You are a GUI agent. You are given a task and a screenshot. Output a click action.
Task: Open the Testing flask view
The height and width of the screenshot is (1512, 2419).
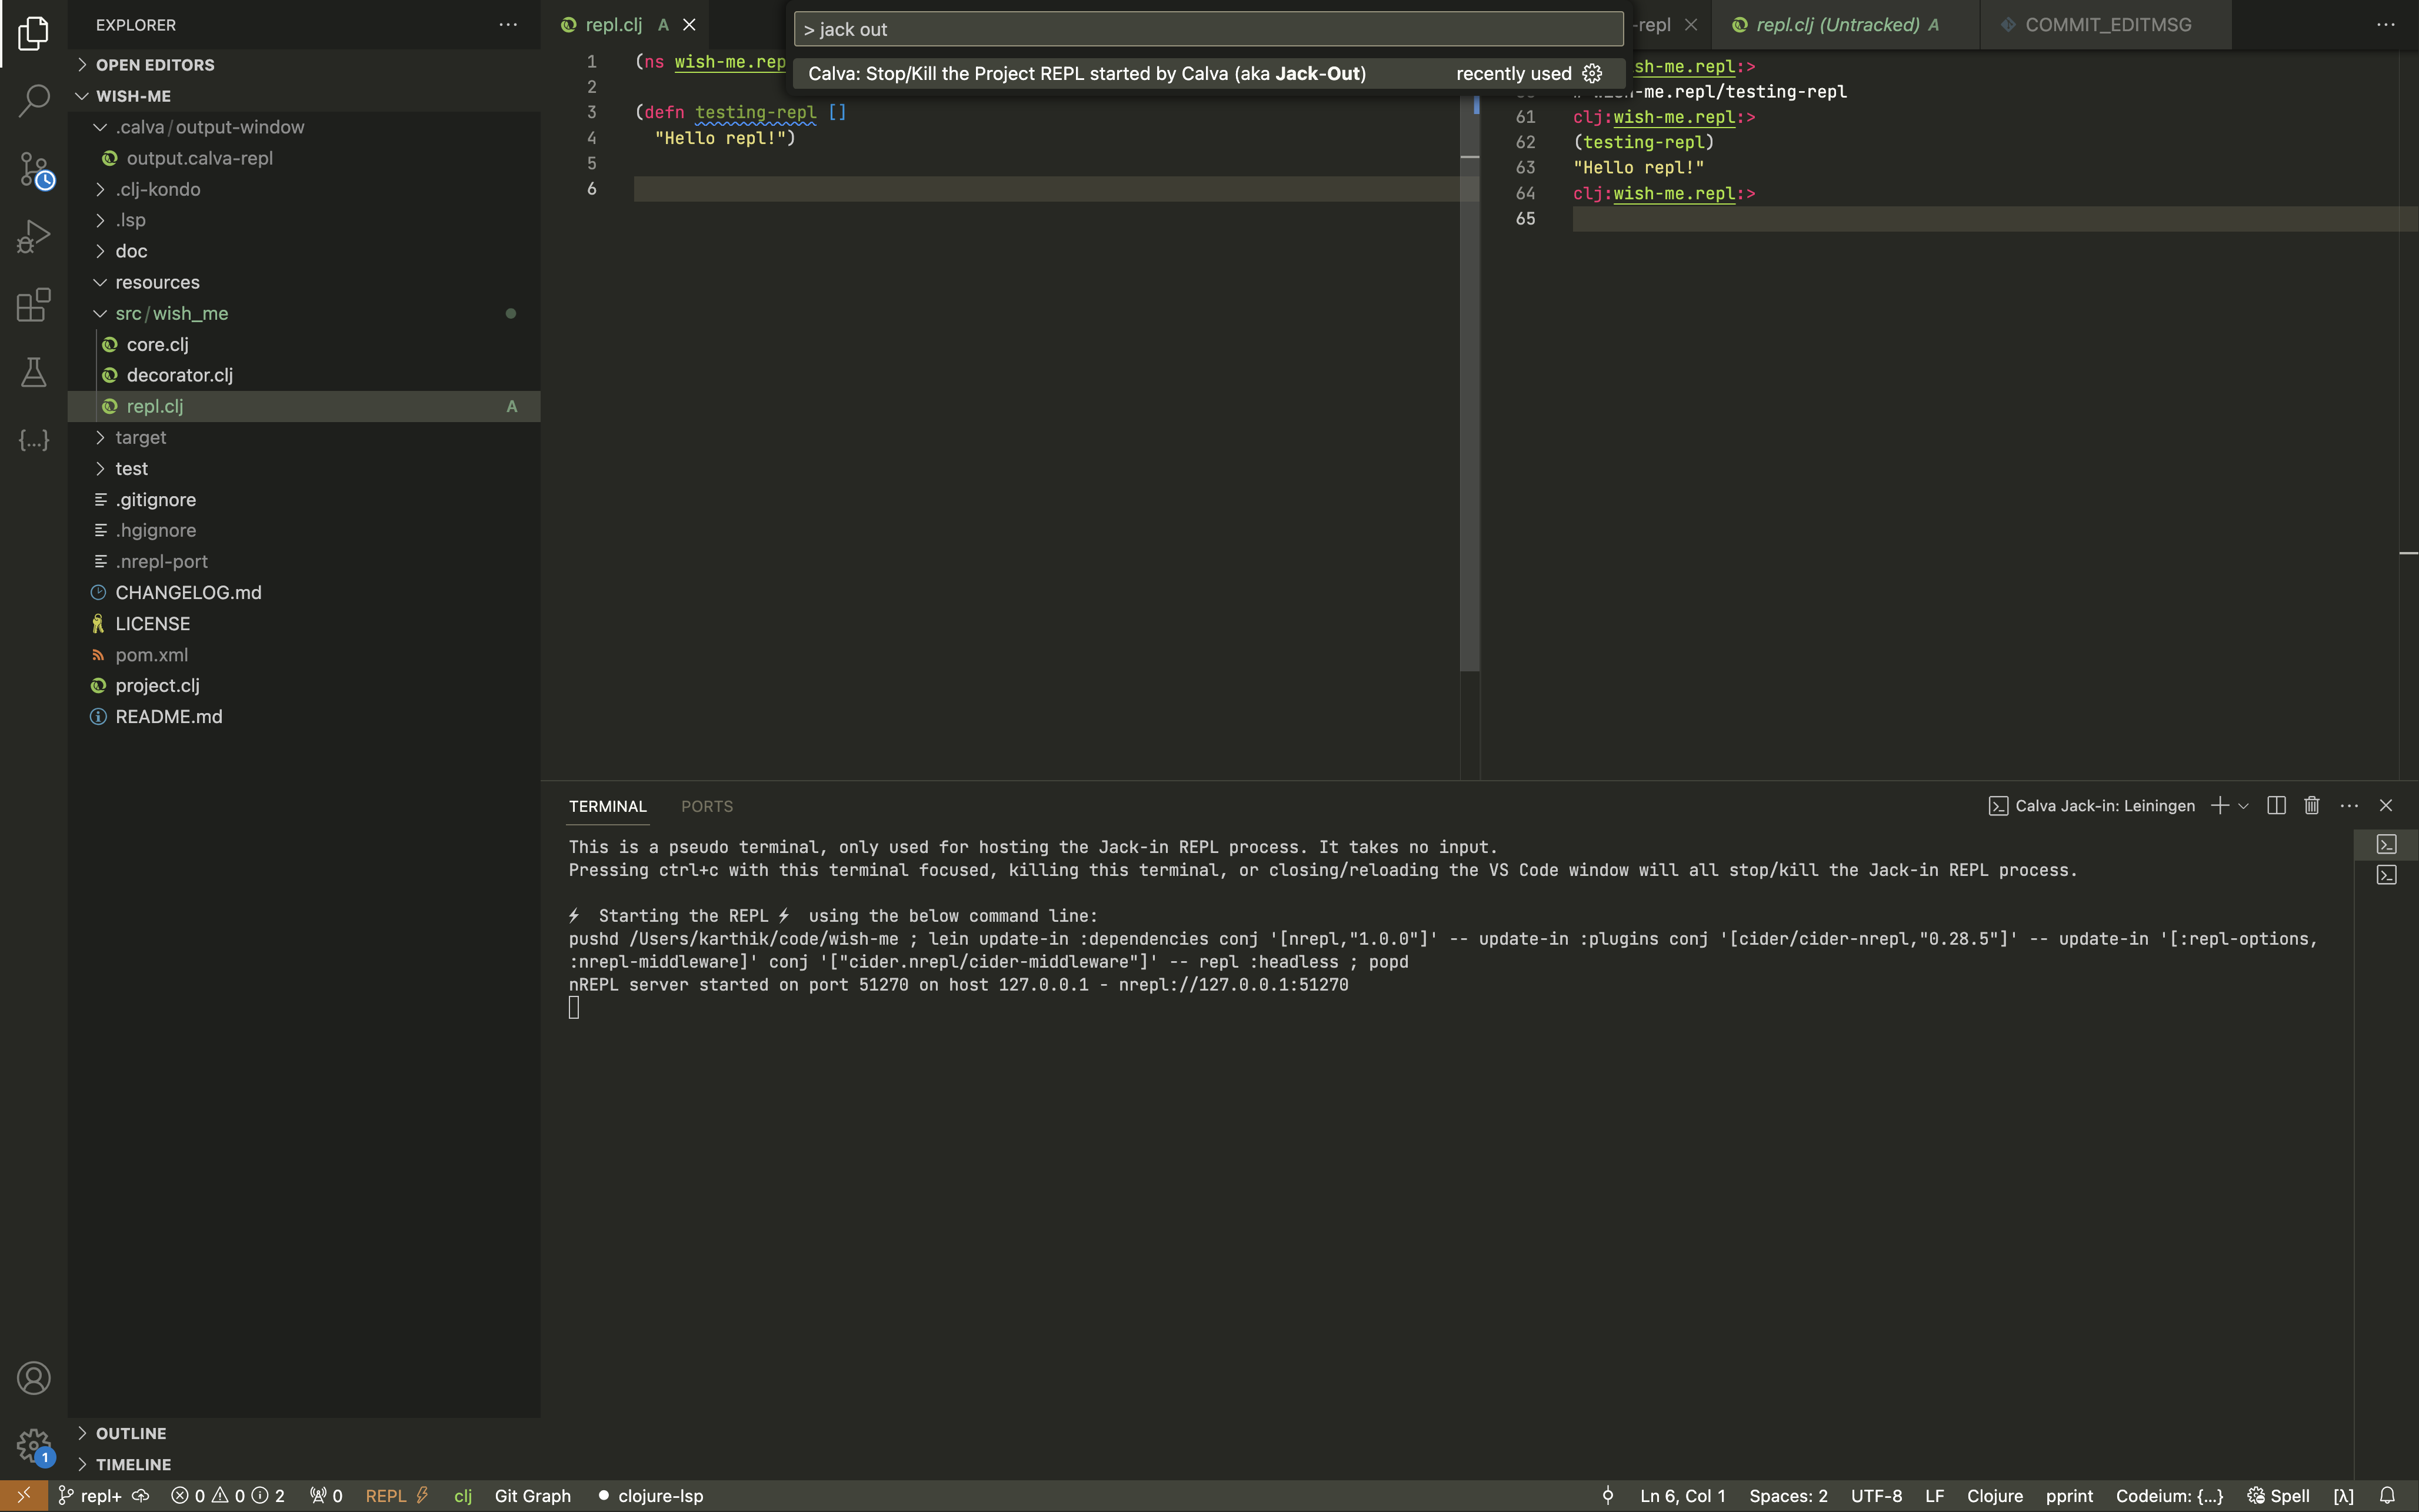tap(33, 372)
